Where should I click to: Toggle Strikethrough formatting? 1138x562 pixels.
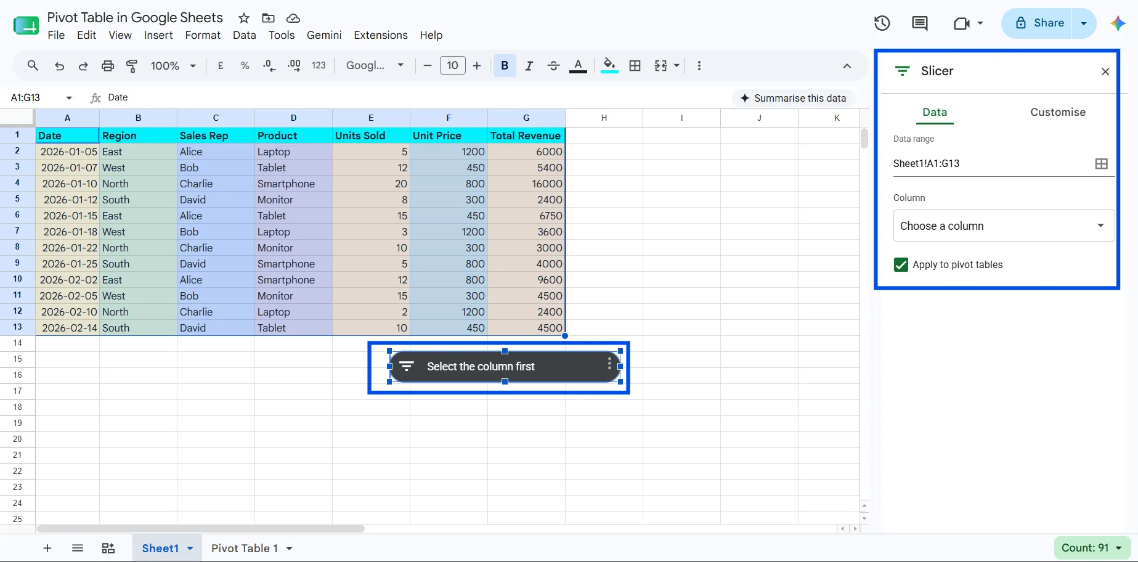[x=553, y=65]
